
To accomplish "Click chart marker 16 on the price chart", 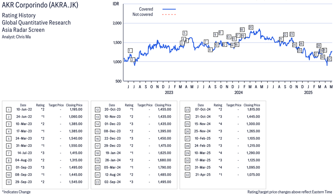I will [236, 44].
